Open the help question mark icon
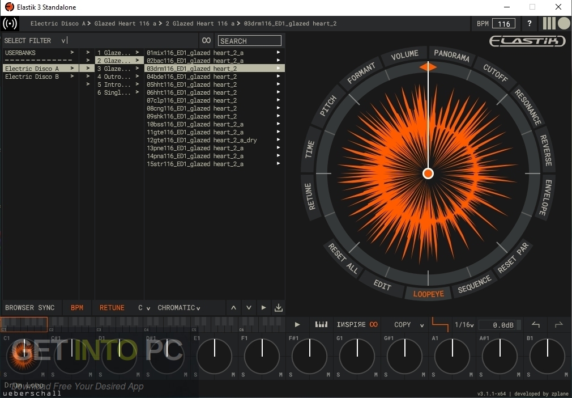 tap(530, 24)
